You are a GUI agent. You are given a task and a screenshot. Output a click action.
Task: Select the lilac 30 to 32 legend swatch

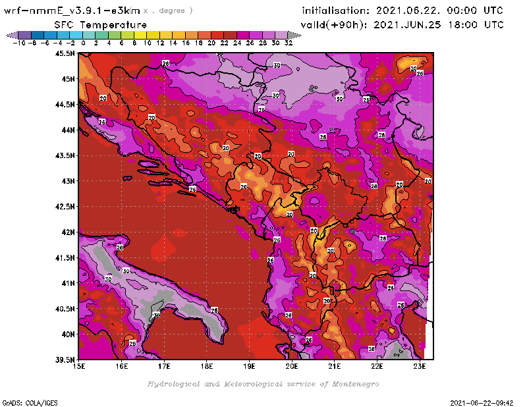(x=281, y=35)
